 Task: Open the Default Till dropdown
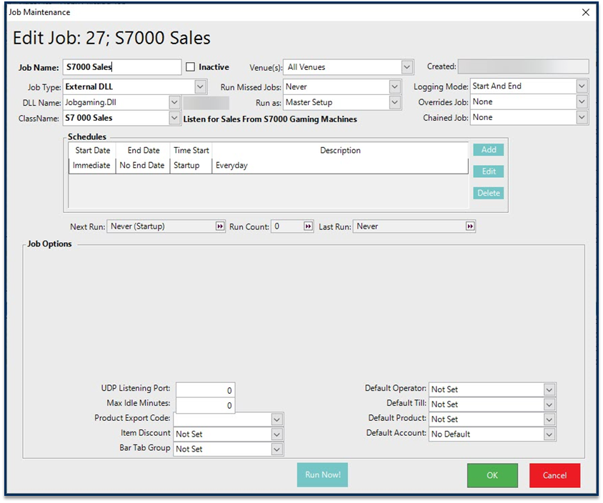point(549,404)
